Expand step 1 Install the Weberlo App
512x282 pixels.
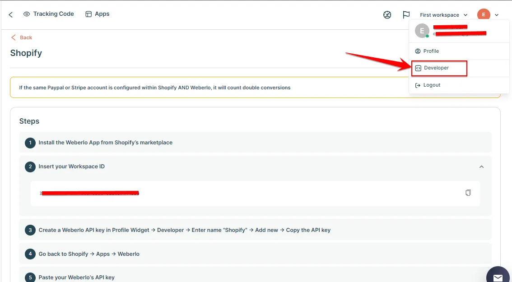click(x=256, y=142)
